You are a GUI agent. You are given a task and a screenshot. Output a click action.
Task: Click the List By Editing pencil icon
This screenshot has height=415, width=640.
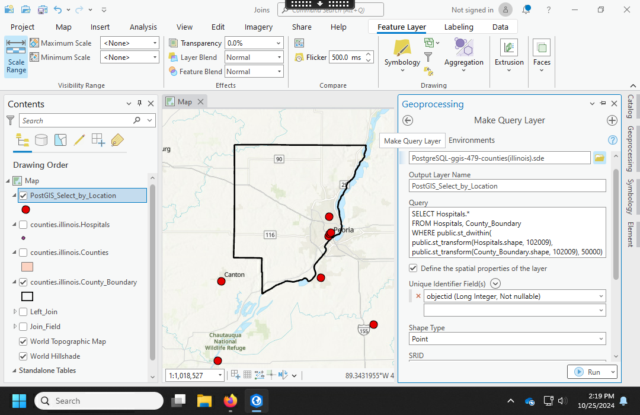tap(79, 140)
